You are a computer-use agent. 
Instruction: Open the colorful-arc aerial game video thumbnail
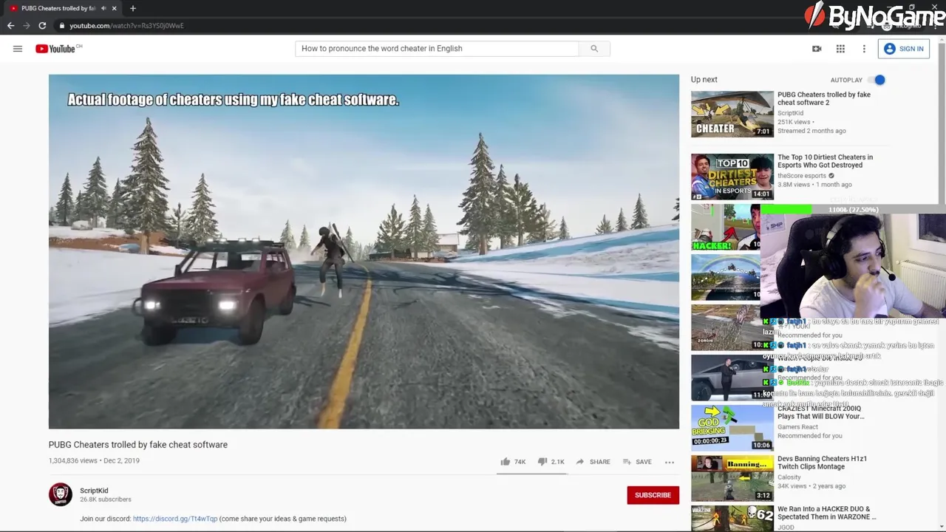[x=726, y=277]
